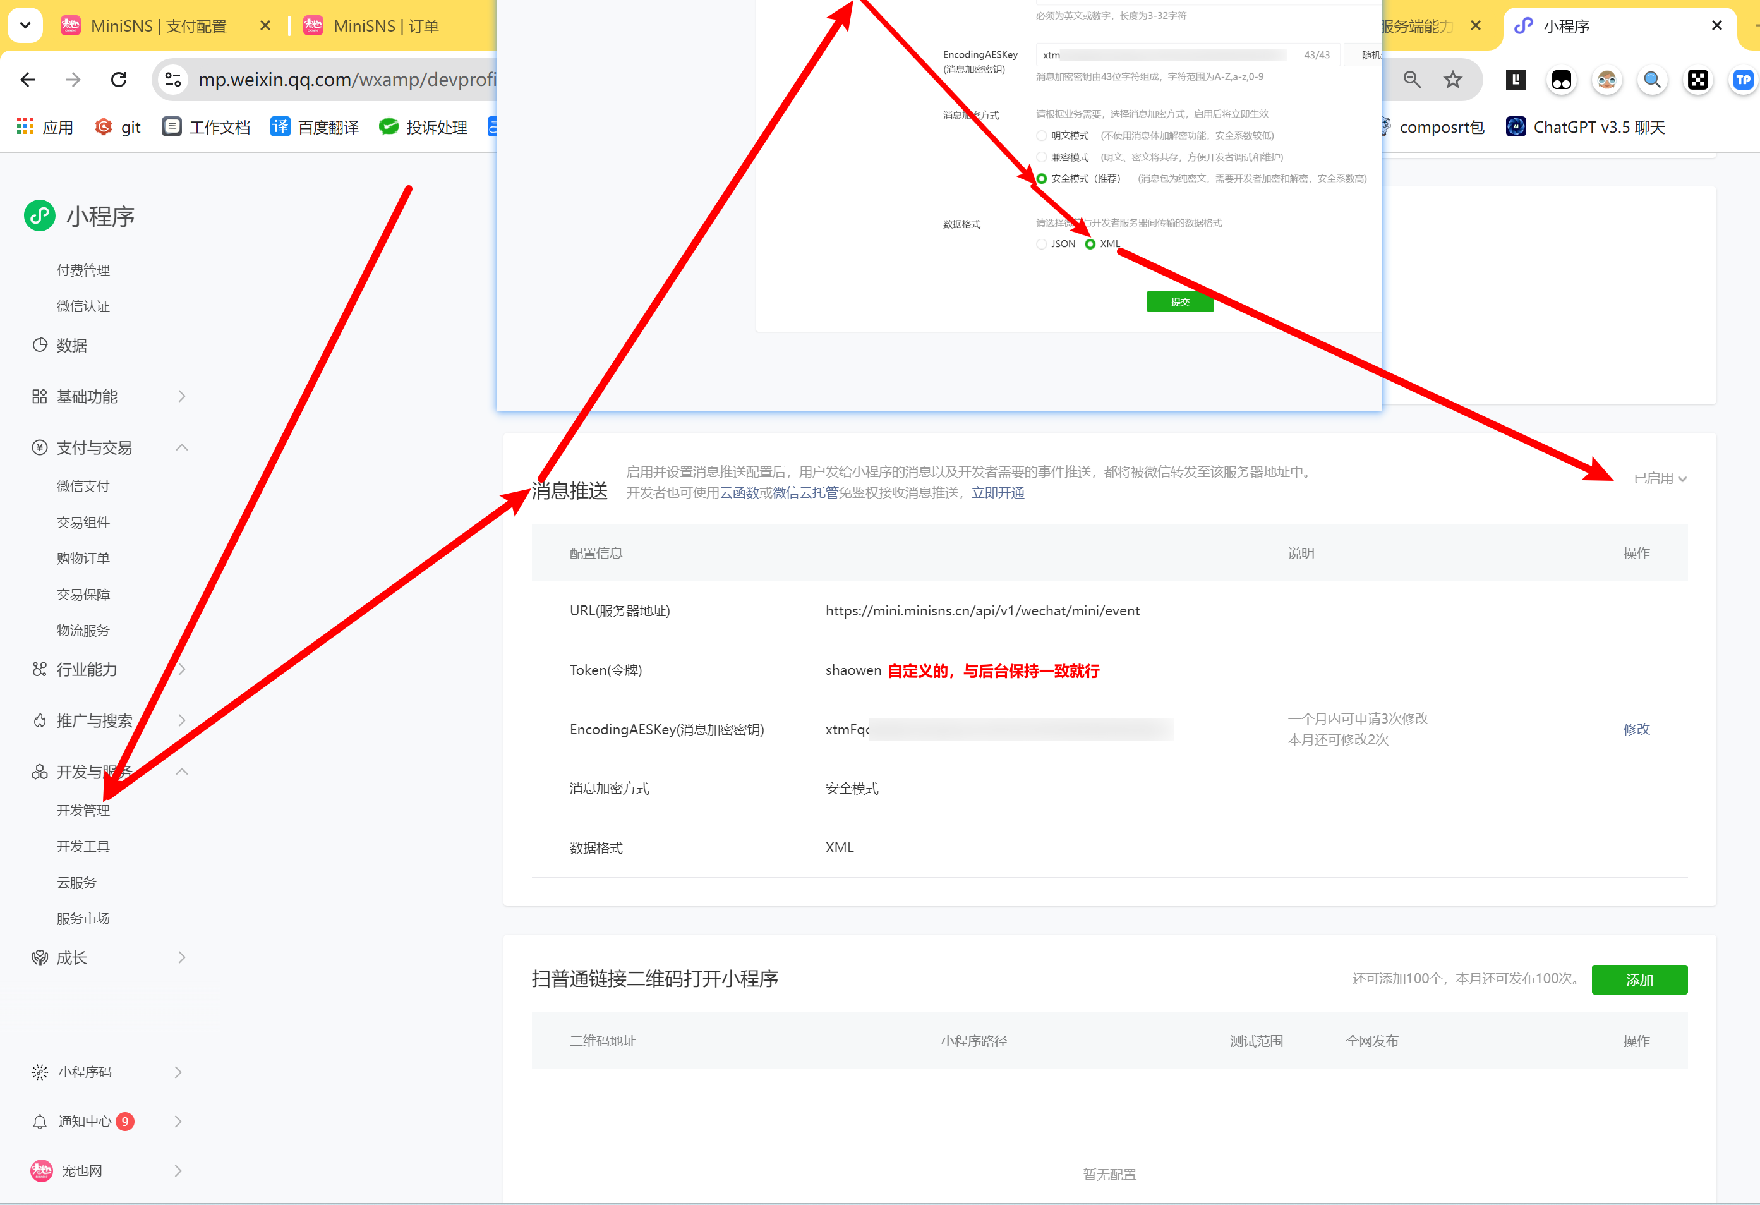The image size is (1760, 1205).
Task: Click the zoom magnifier in address bar
Action: [x=1412, y=80]
